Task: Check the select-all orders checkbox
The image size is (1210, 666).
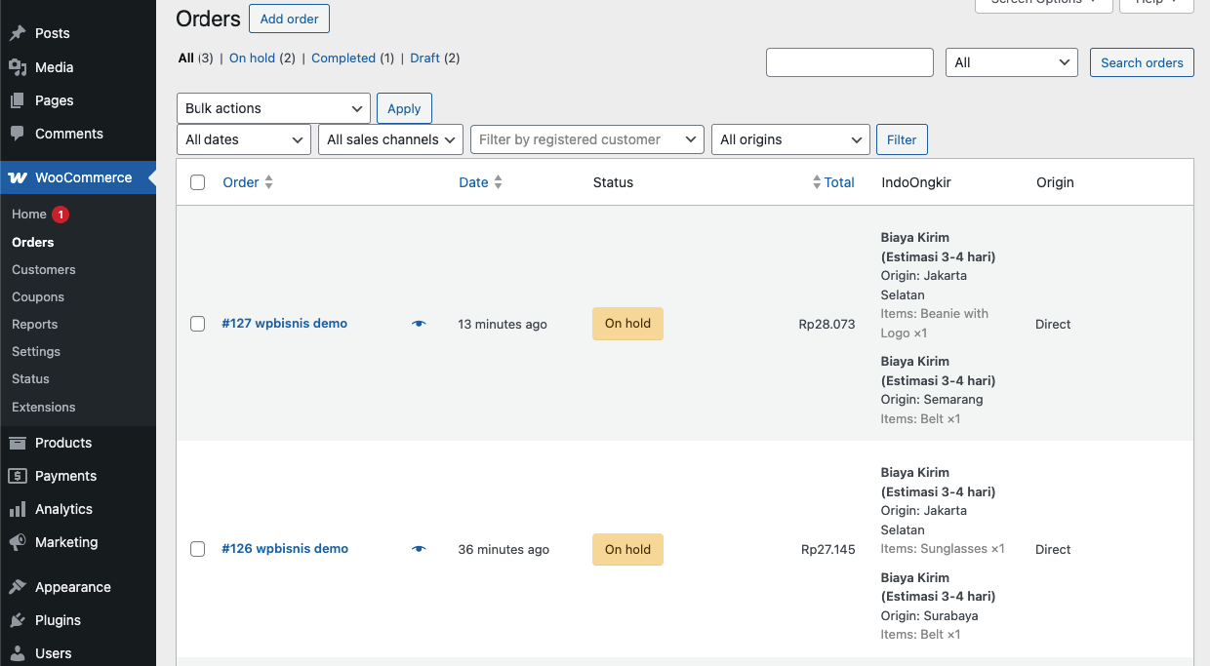Action: 198,182
